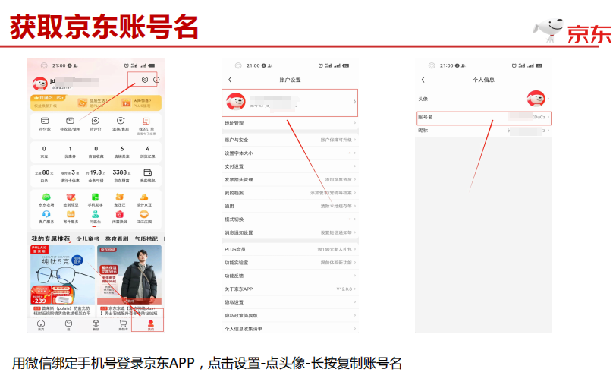
Task: Open the 通用 settings row
Action: coord(290,206)
